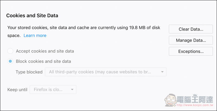Screen dimensions: 217x111
Task: Follow the Learn more link
Action: (x=35, y=36)
